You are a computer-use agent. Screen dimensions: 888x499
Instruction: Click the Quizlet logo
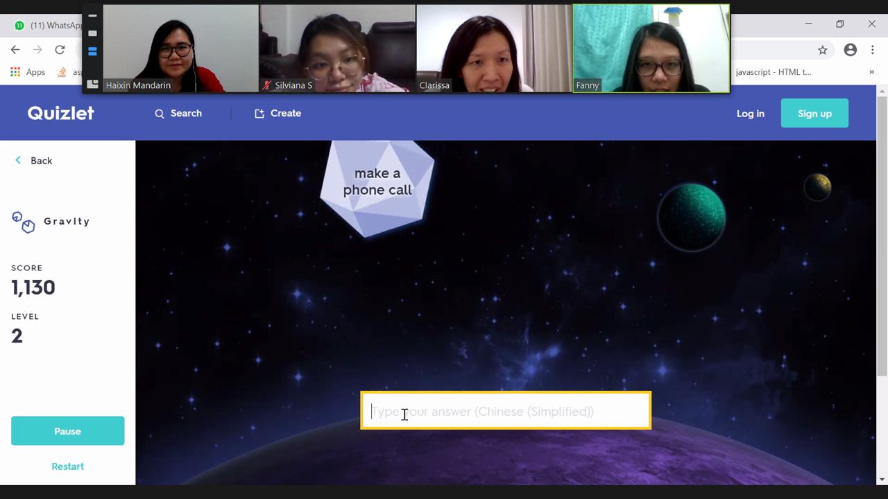[x=60, y=113]
